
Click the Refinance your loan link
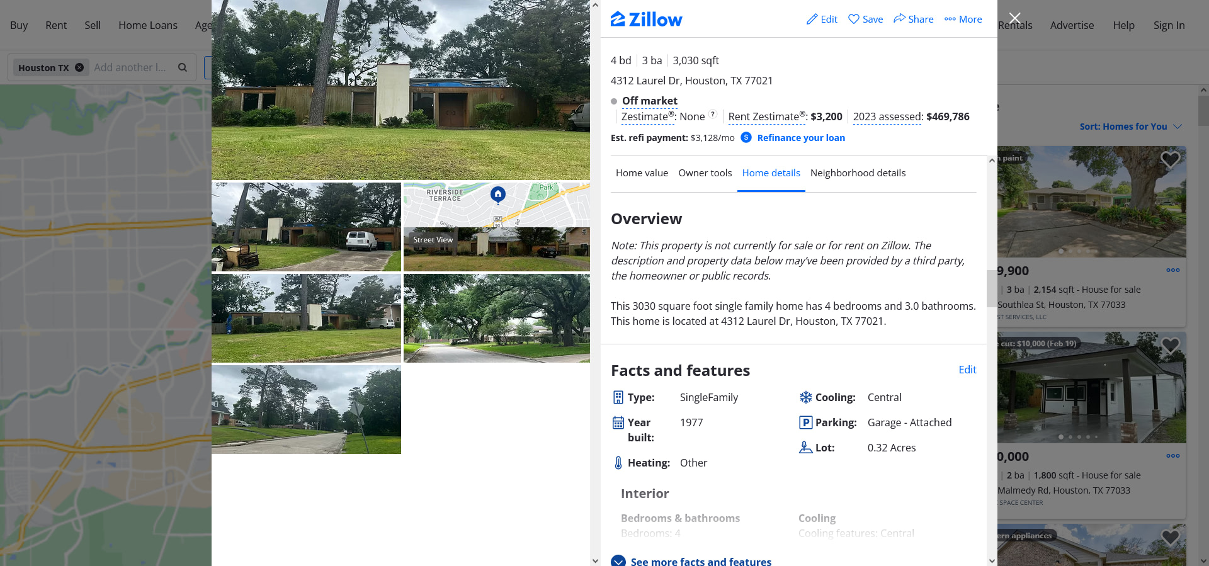pos(801,138)
